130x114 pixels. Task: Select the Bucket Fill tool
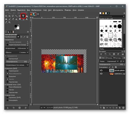pos(6,19)
